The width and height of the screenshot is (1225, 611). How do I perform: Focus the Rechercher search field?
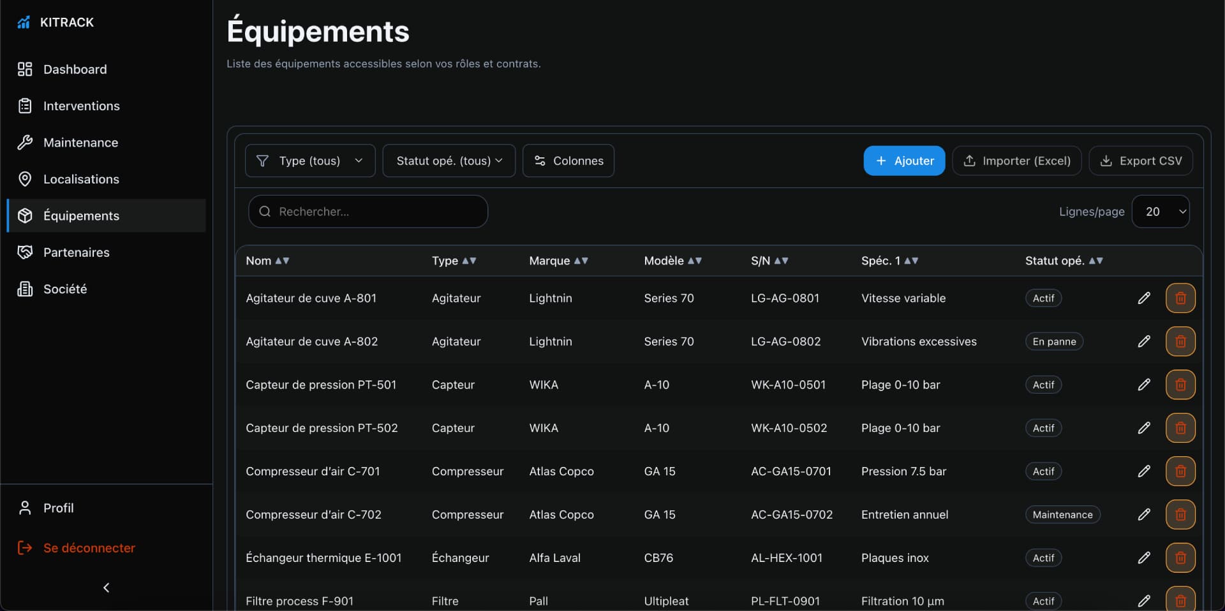coord(368,212)
